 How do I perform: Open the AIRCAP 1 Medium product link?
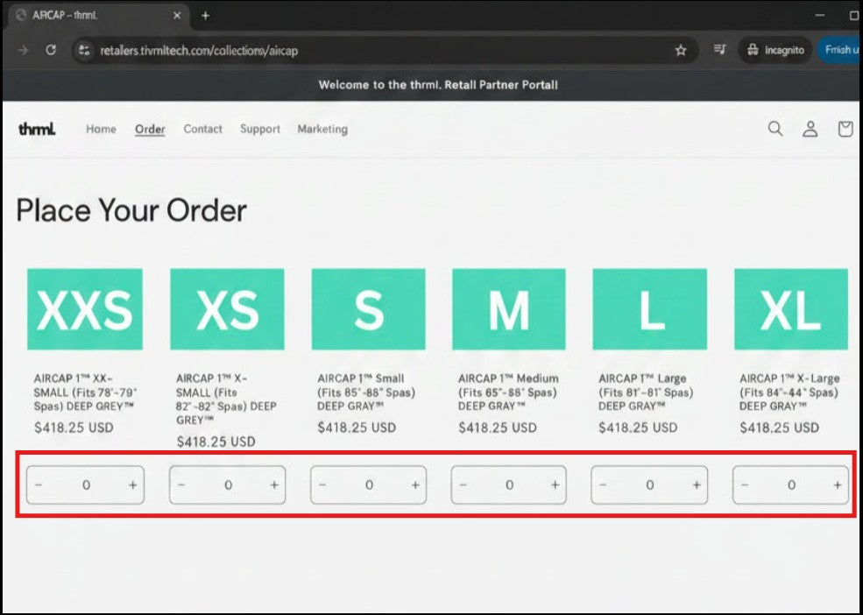[x=508, y=392]
